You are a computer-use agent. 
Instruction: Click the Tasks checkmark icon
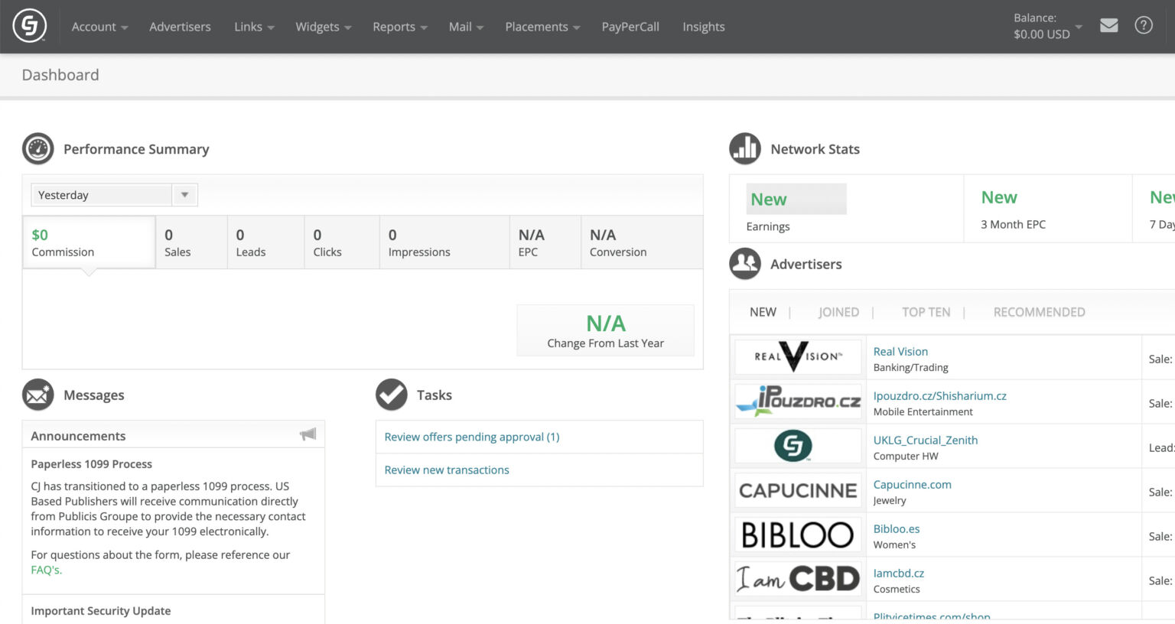(x=391, y=395)
